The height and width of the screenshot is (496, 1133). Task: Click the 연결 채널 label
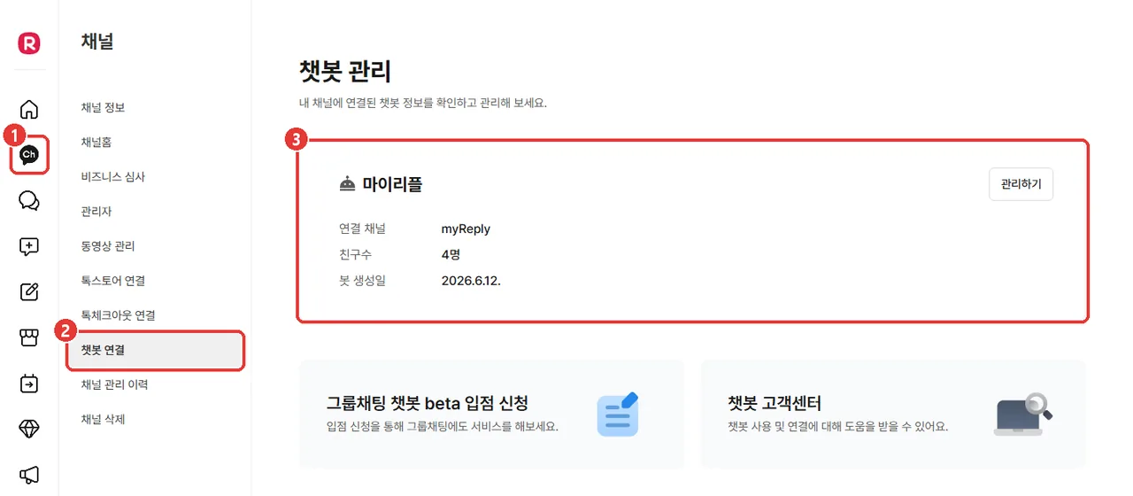[362, 229]
